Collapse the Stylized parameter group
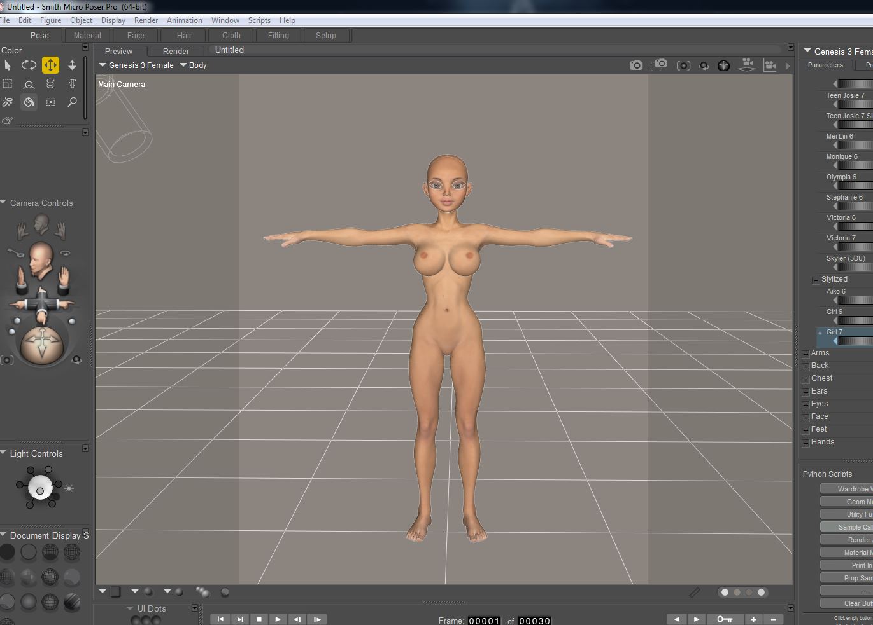 816,280
